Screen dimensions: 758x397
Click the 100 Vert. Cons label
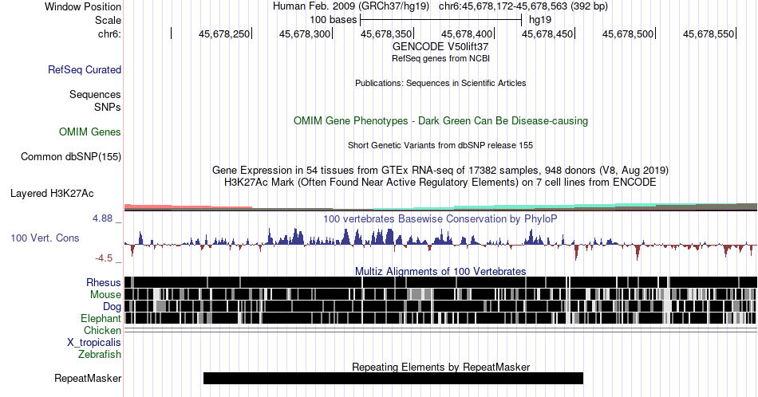coord(45,238)
